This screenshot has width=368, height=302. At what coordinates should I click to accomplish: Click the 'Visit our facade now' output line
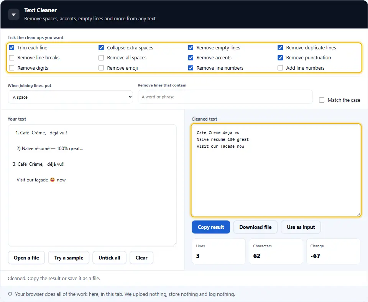coord(220,146)
